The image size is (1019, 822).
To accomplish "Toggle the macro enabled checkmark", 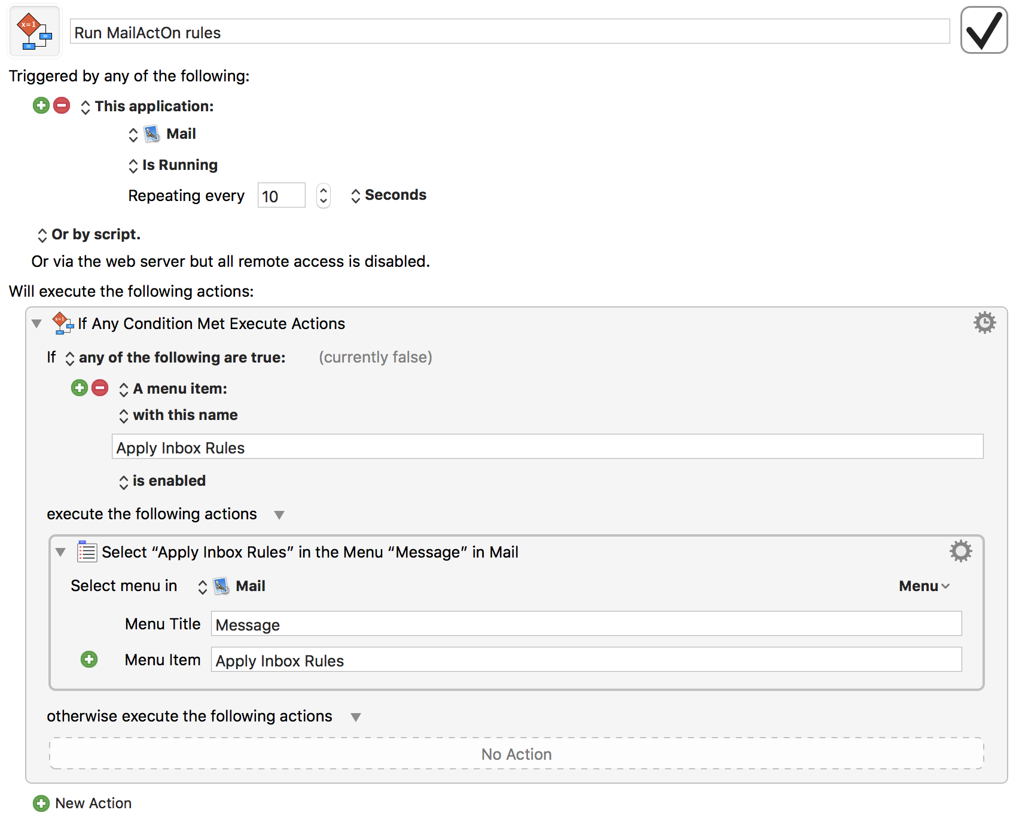I will click(x=984, y=31).
